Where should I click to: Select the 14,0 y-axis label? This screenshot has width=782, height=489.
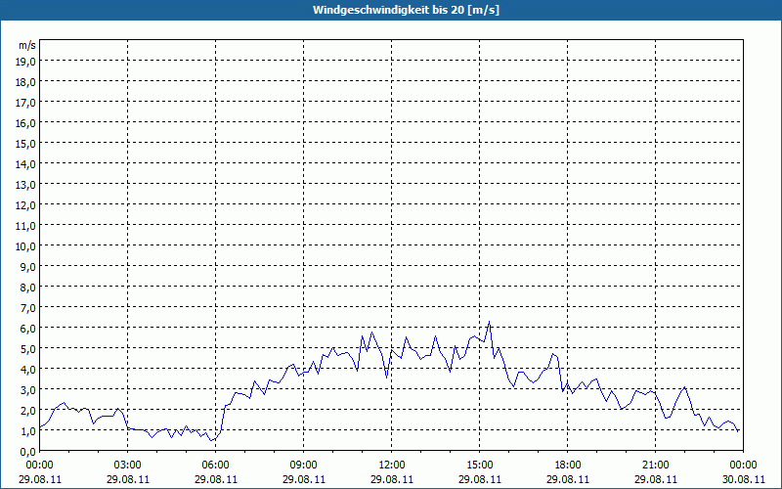[x=26, y=163]
